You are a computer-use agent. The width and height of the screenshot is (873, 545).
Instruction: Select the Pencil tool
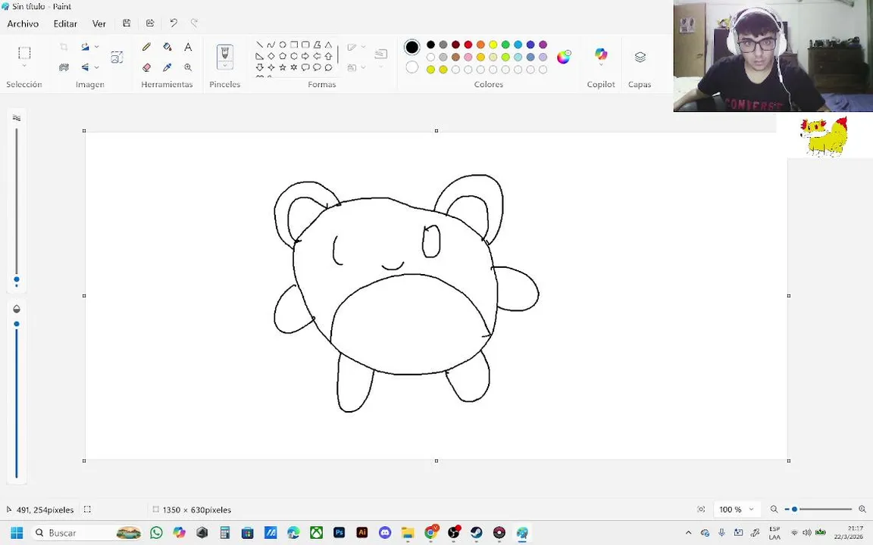(146, 47)
